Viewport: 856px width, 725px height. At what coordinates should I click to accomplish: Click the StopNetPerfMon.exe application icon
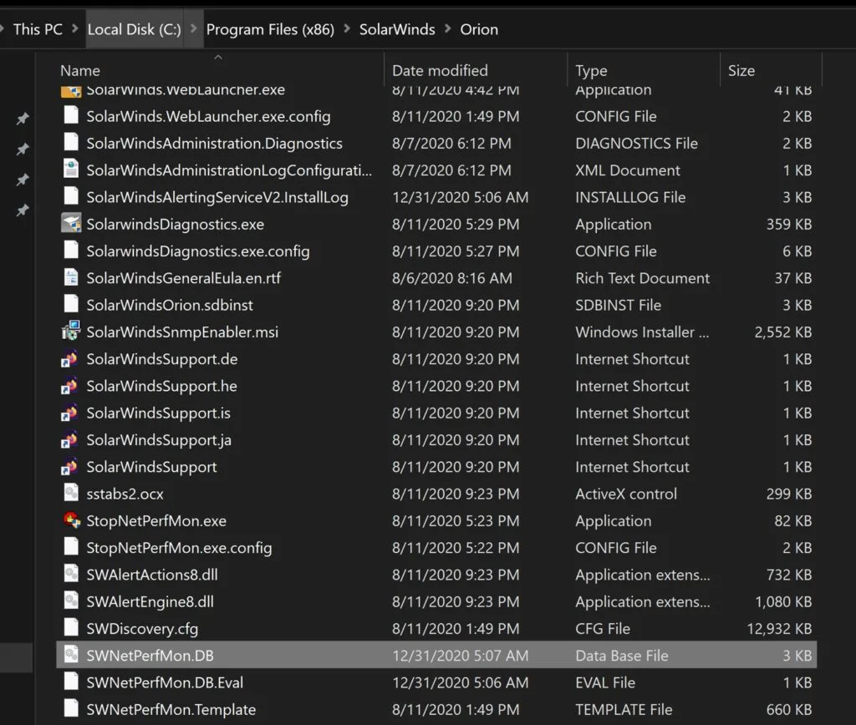[72, 520]
